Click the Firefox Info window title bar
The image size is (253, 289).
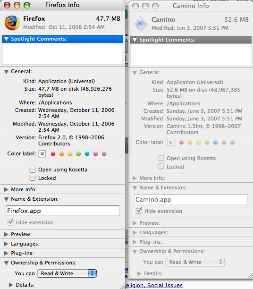tap(62, 5)
